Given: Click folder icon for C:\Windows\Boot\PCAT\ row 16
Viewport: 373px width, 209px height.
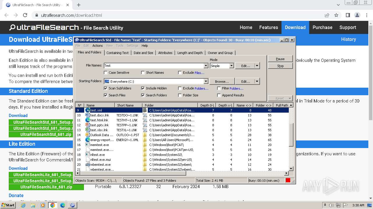Looking at the screenshot, I should [145, 145].
